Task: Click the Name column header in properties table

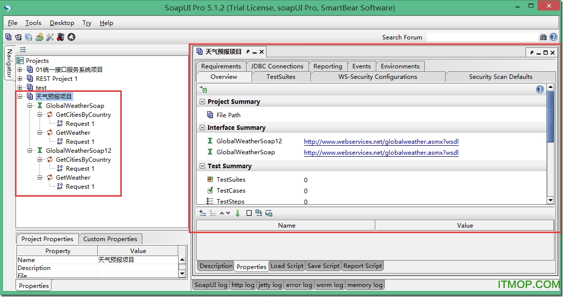Action: pyautogui.click(x=286, y=226)
